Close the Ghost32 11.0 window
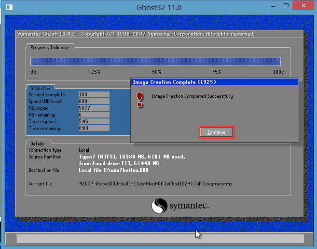This screenshot has height=249, width=317. [x=303, y=6]
